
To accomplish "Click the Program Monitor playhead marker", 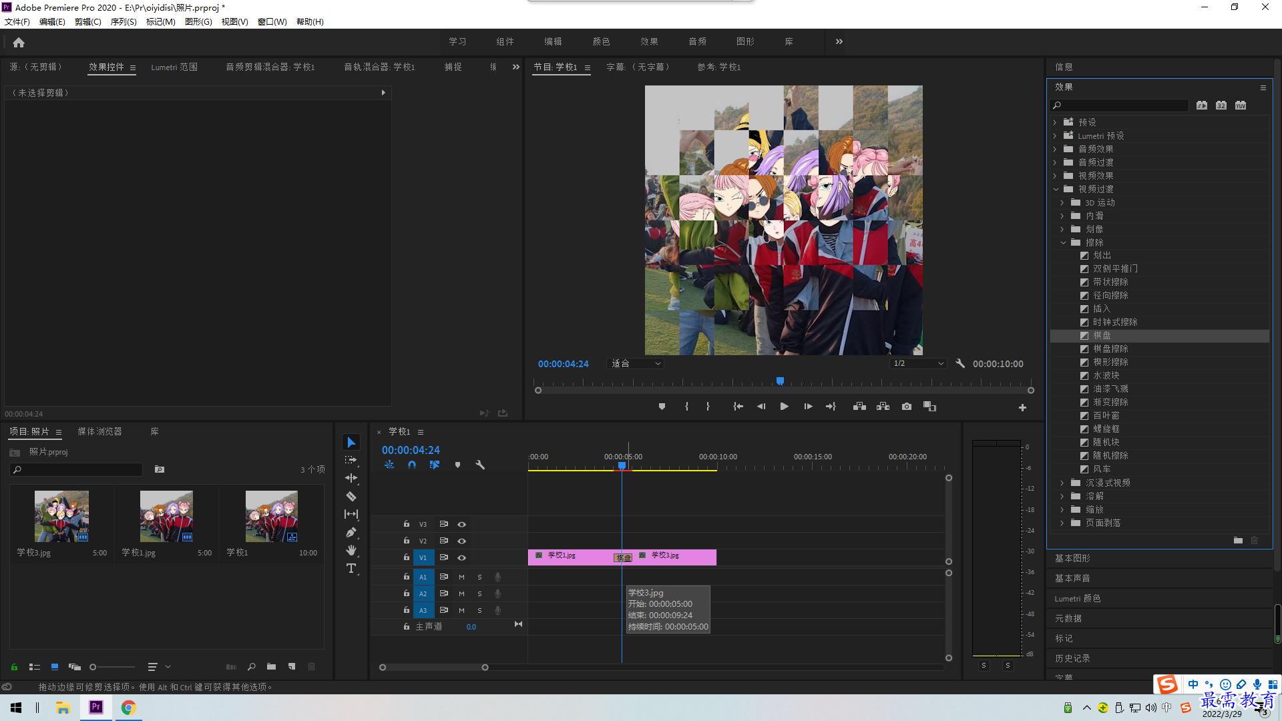I will tap(780, 381).
